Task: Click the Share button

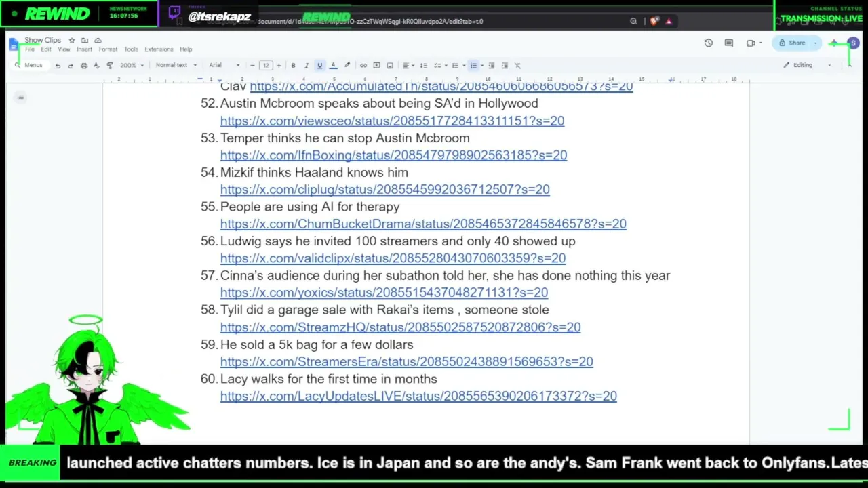Action: click(792, 43)
